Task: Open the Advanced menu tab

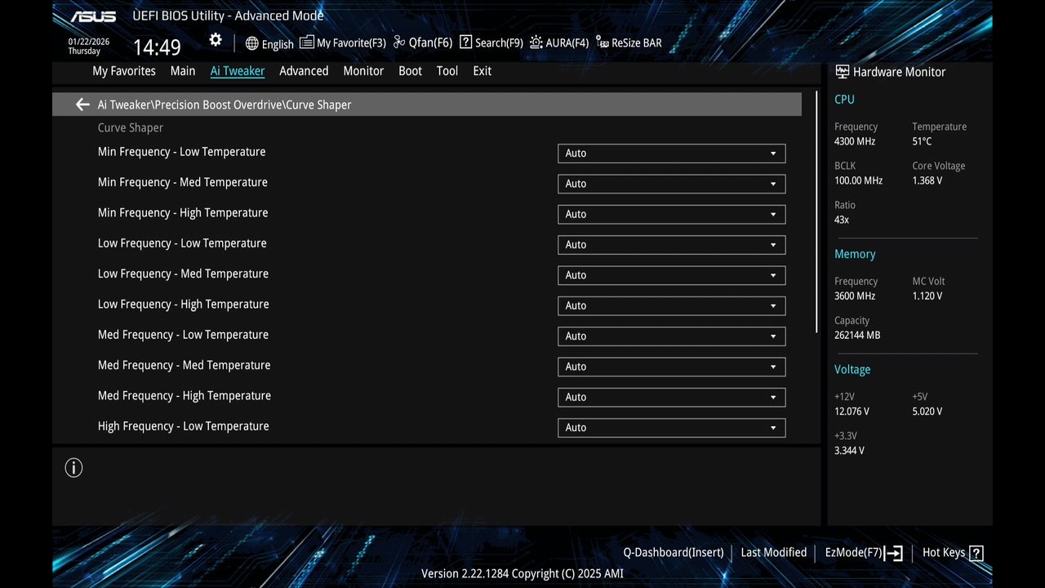Action: click(x=304, y=71)
